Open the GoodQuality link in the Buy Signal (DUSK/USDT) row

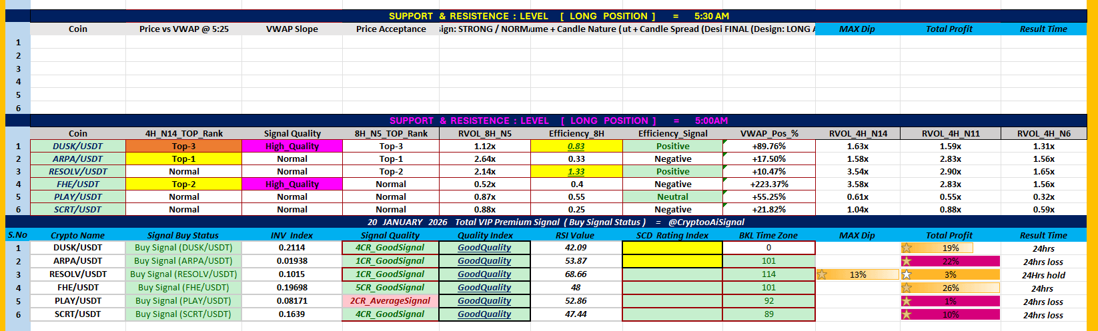point(484,248)
